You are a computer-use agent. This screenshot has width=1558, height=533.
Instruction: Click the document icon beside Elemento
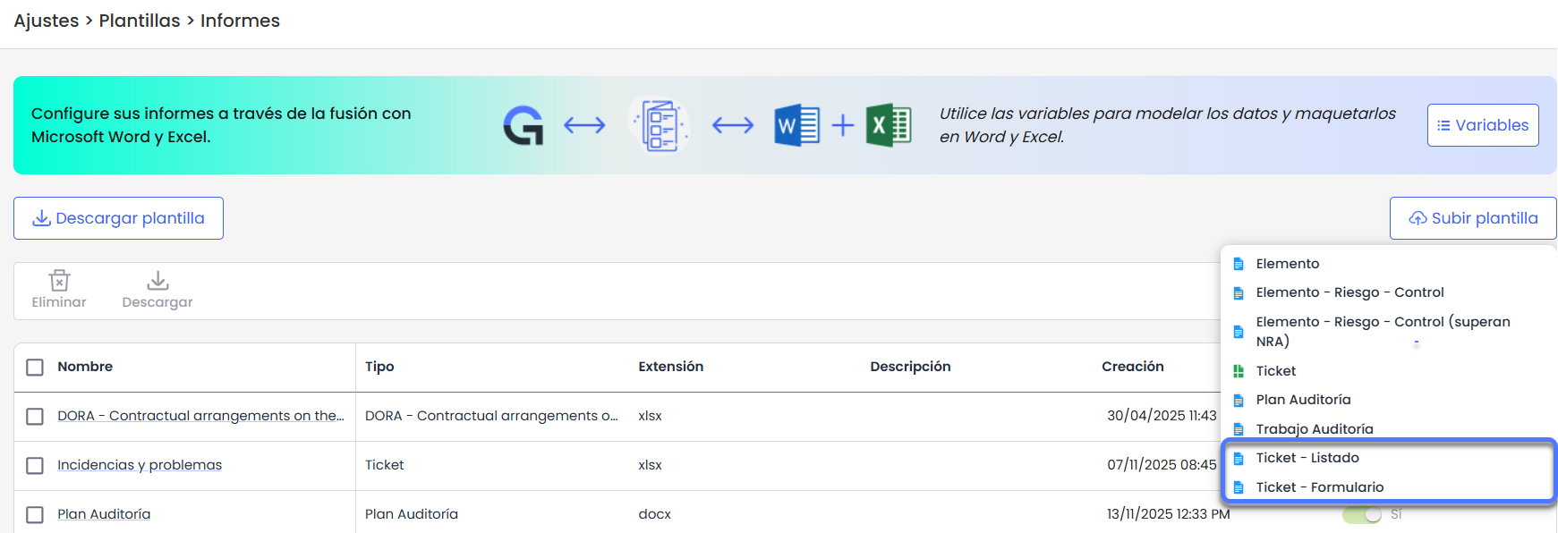[1239, 264]
